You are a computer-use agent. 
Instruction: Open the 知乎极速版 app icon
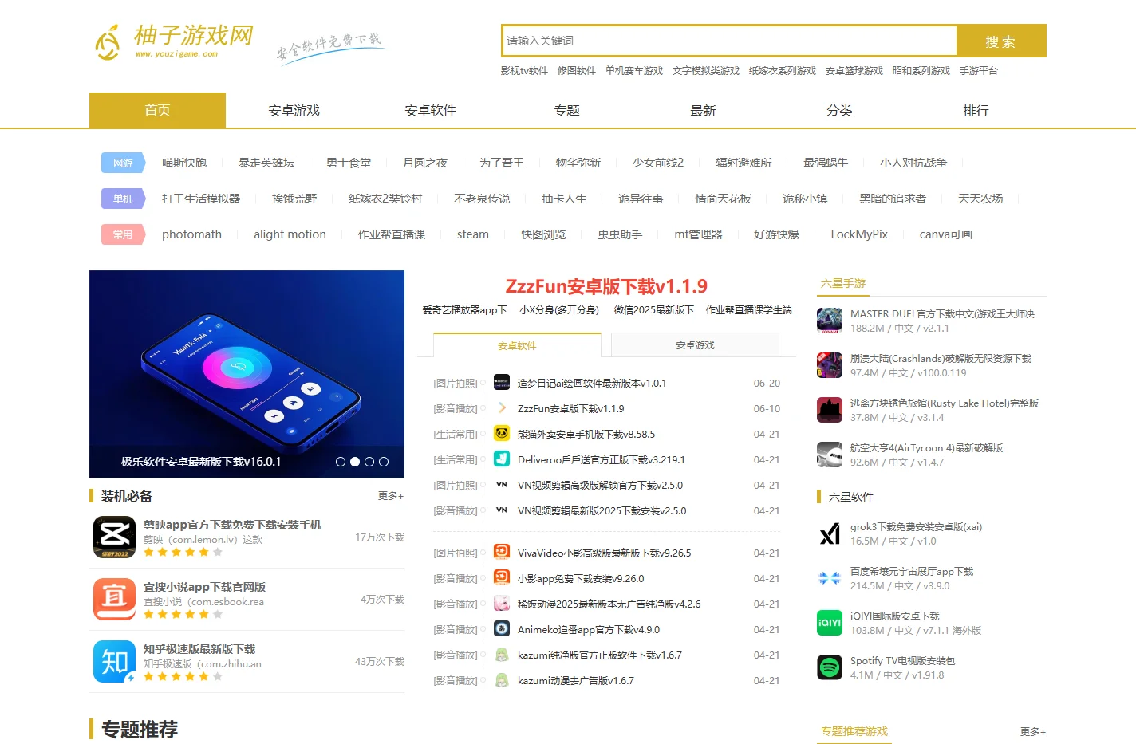click(114, 661)
